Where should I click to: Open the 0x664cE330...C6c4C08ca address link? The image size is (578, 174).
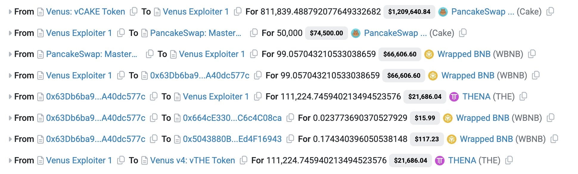click(232, 118)
